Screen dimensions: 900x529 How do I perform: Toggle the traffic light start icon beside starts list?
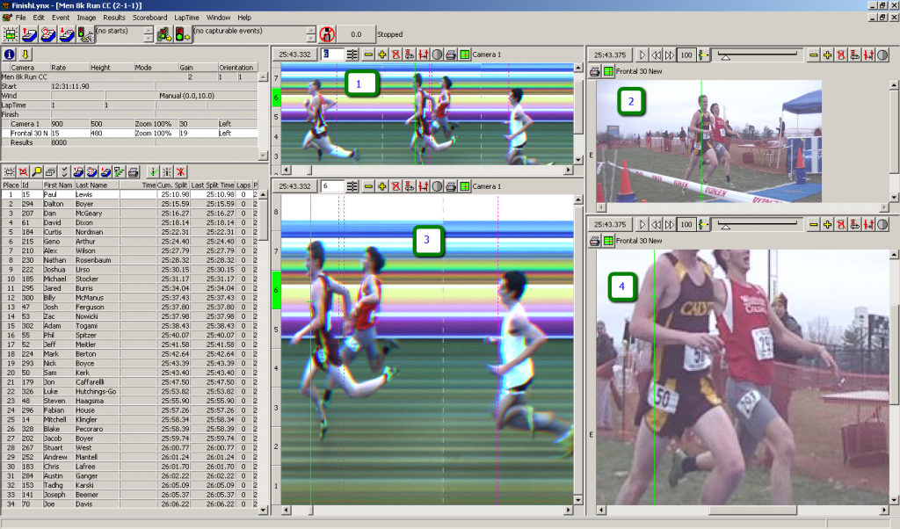tap(85, 35)
